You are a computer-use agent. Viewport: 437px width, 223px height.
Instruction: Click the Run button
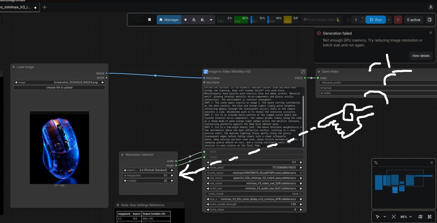[x=376, y=20]
